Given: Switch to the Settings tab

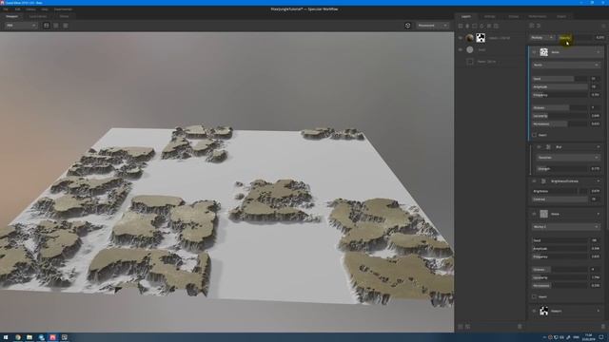Looking at the screenshot, I should 489,16.
